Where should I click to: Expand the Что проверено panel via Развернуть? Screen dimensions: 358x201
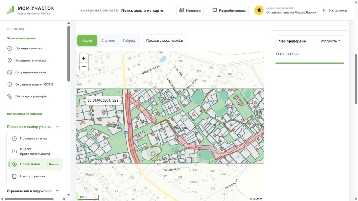[x=330, y=41]
